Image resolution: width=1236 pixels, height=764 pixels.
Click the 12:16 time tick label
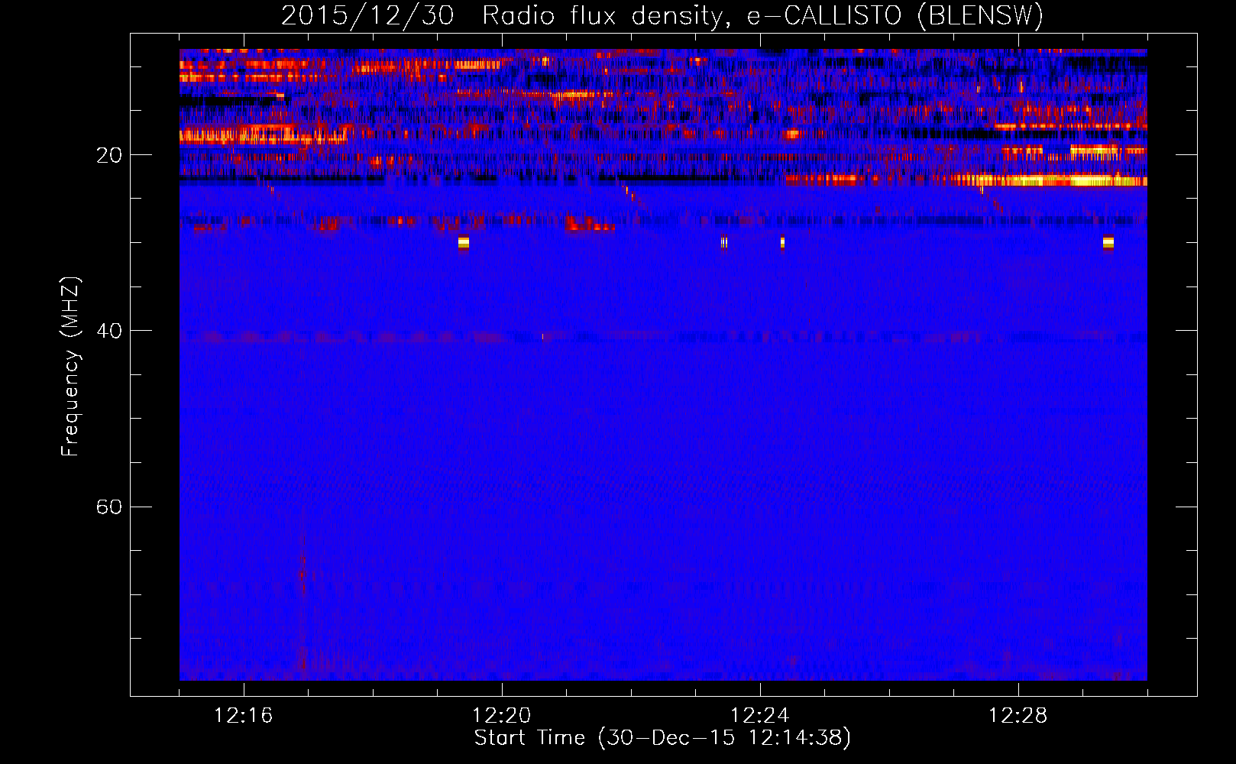tap(244, 716)
